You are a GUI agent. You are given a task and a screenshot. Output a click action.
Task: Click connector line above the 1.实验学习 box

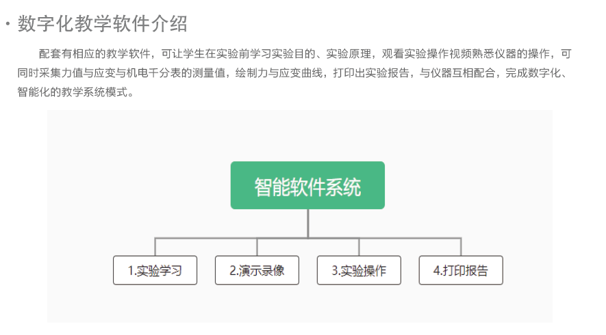[x=155, y=247]
